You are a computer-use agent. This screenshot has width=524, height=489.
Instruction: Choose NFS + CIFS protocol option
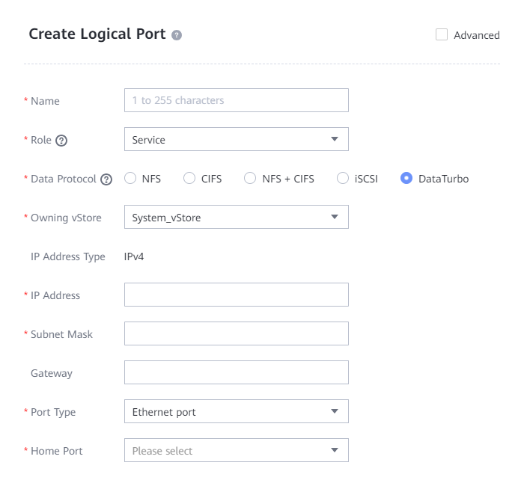tap(251, 179)
